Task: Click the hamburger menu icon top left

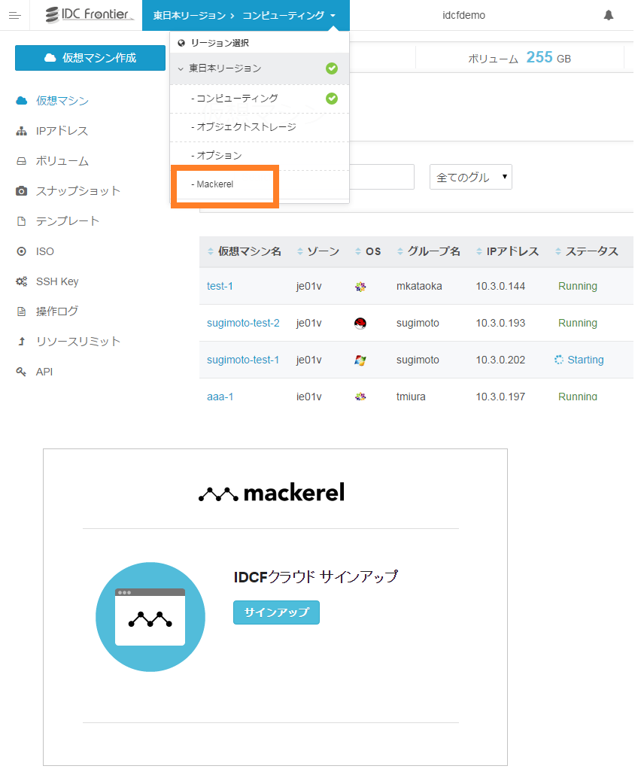Action: (x=14, y=14)
